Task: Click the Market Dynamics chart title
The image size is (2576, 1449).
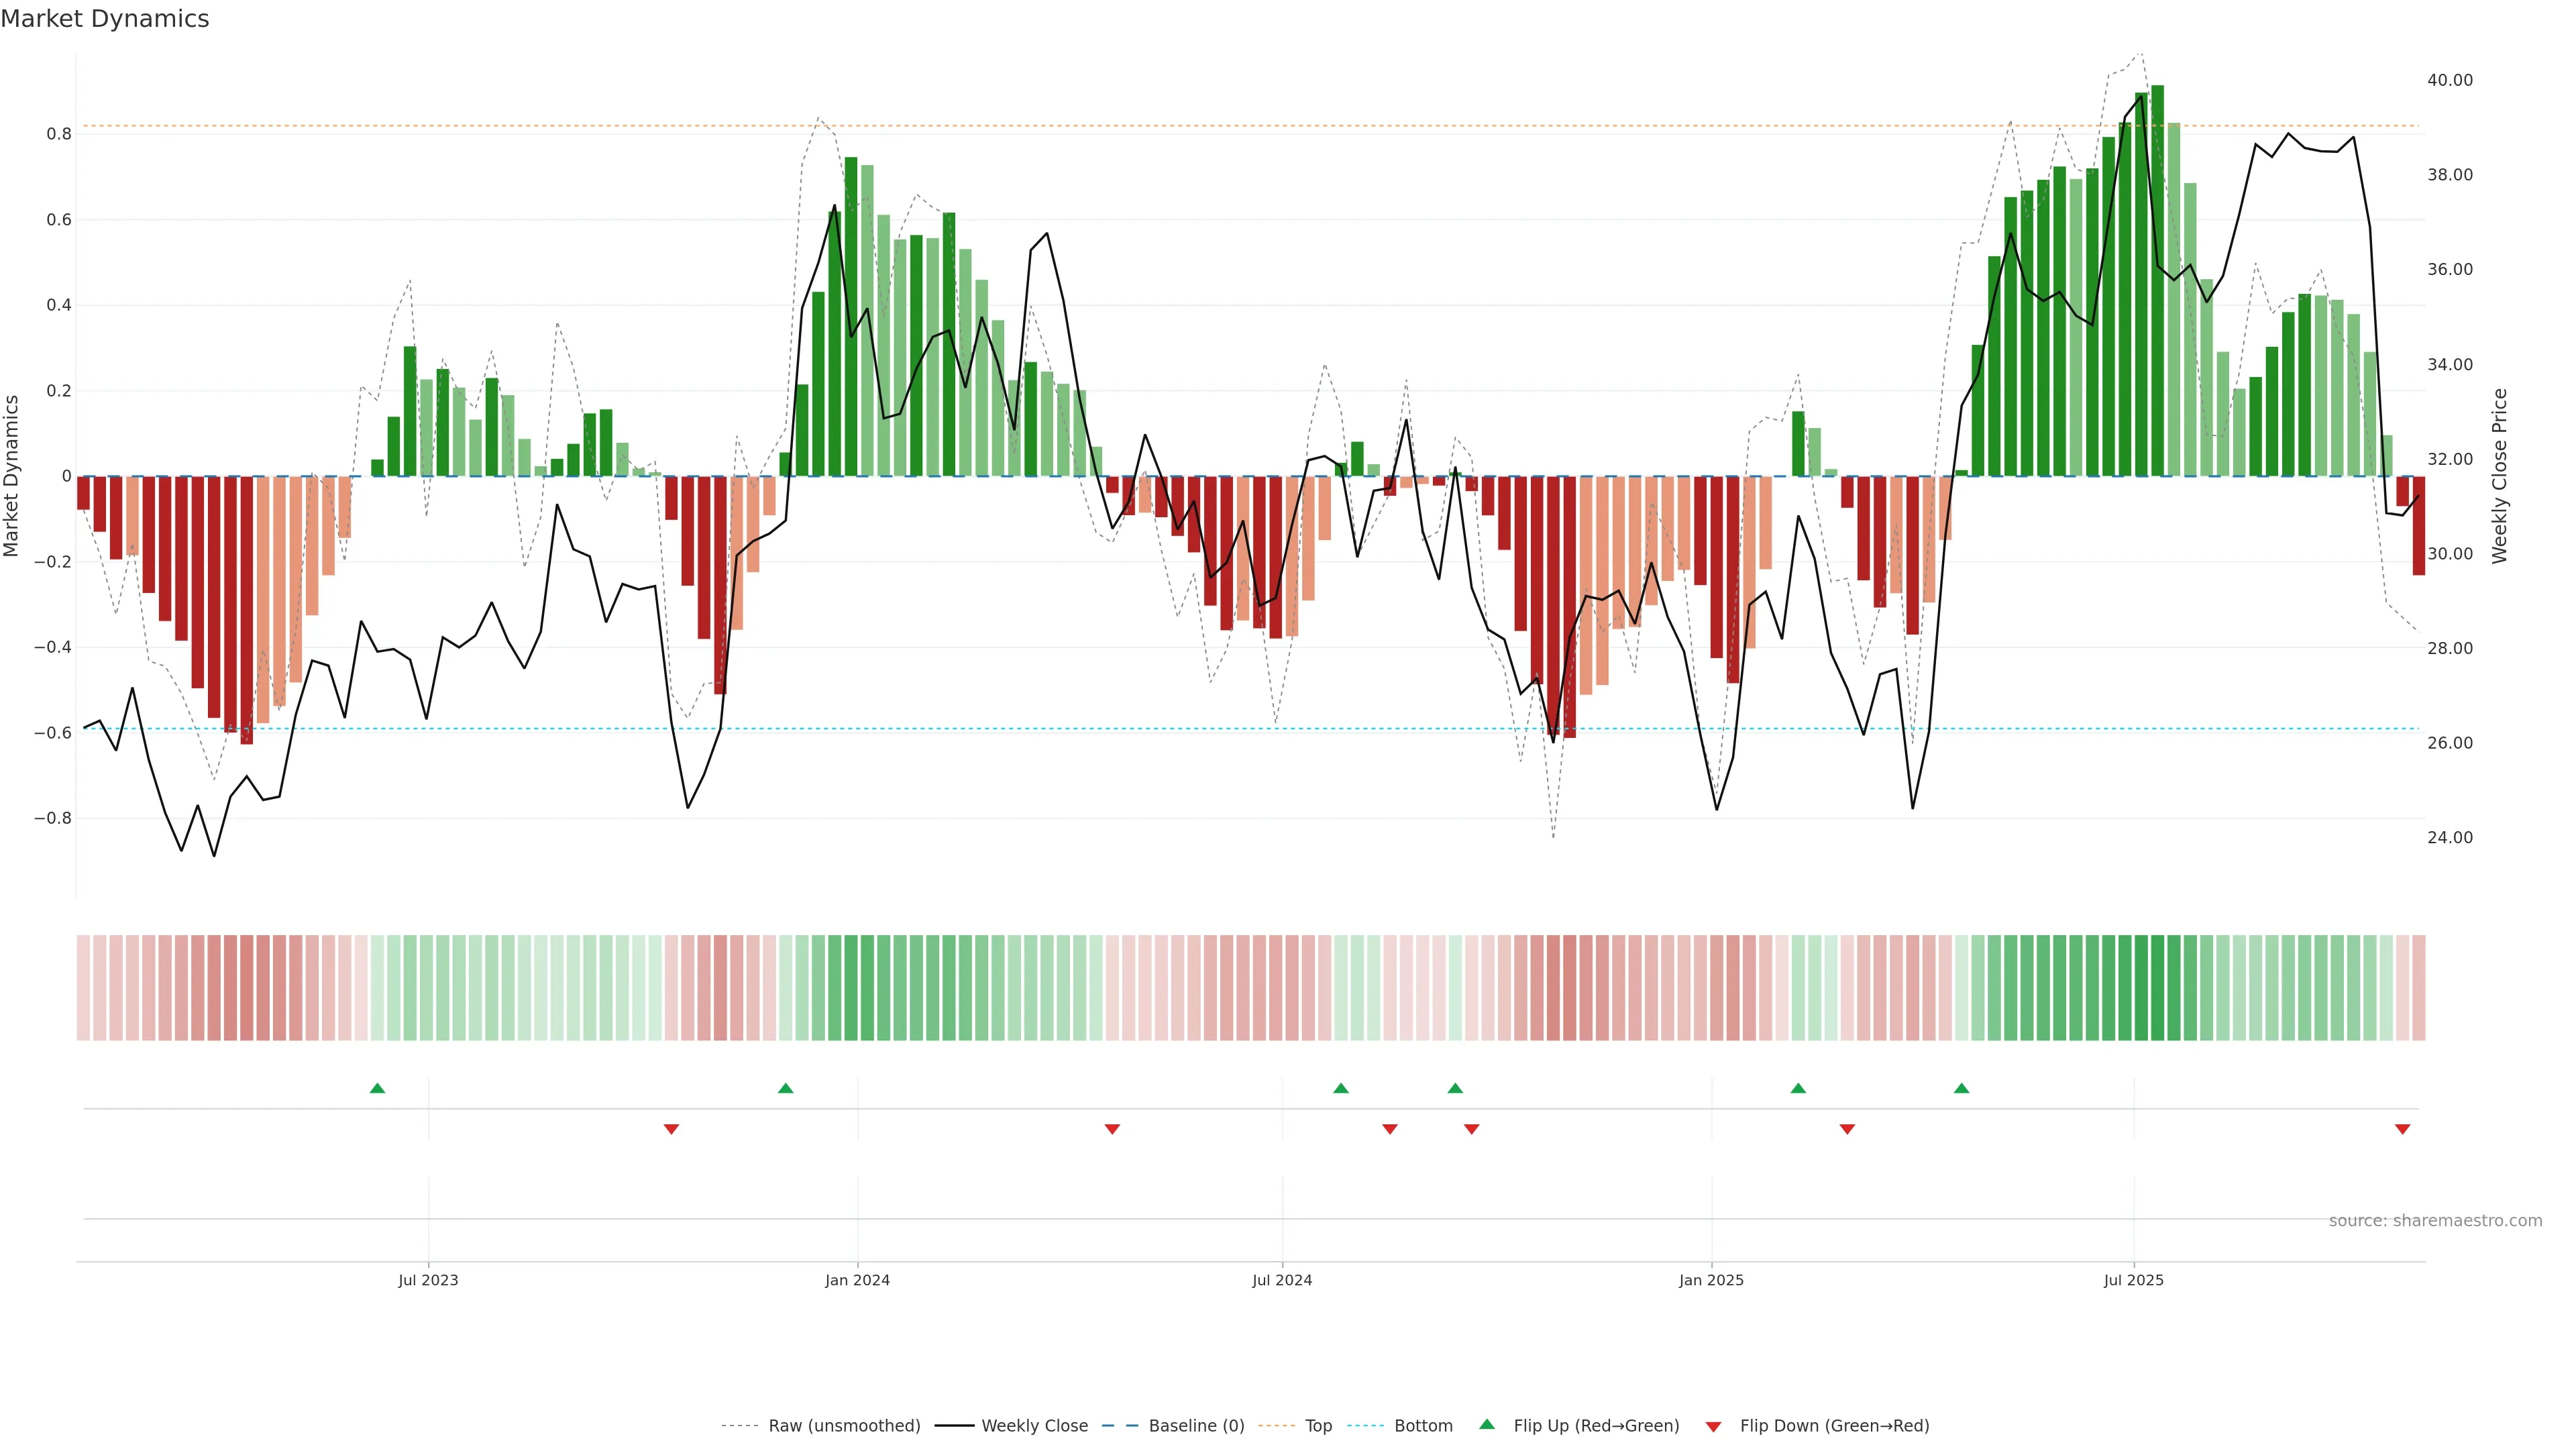Action: pos(105,19)
